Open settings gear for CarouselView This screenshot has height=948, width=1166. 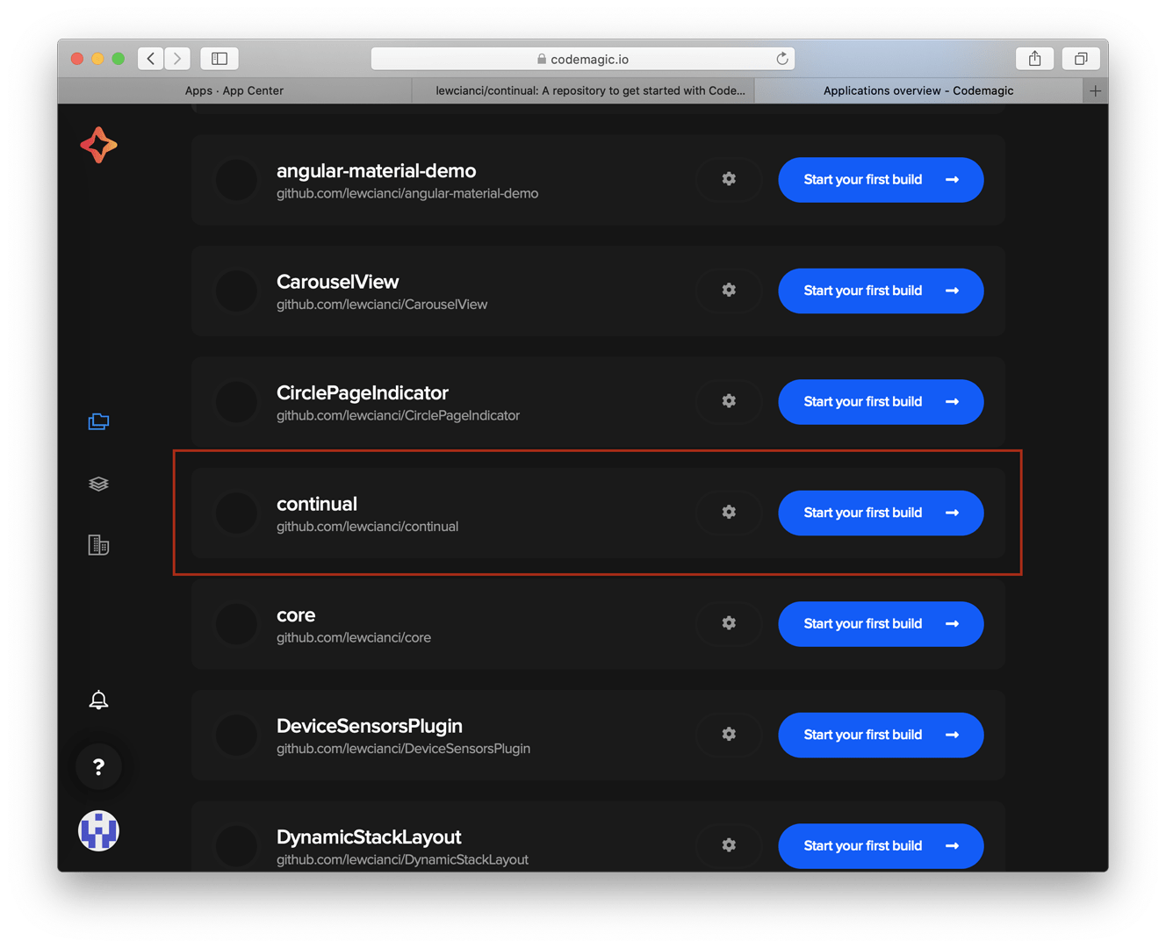pyautogui.click(x=729, y=290)
